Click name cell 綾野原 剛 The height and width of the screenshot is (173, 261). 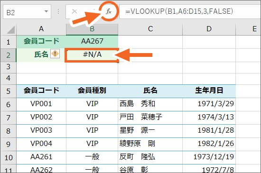tap(150, 144)
